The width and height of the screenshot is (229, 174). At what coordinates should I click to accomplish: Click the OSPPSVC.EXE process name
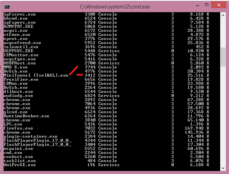click(18, 51)
